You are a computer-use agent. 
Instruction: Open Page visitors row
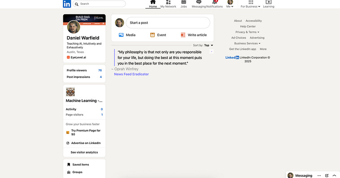pos(84,114)
